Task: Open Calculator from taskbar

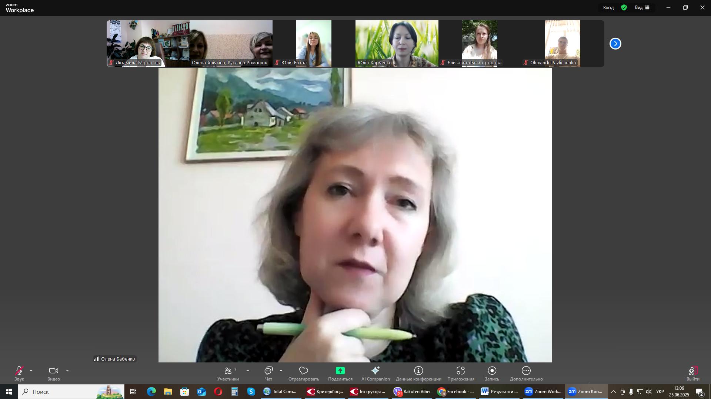Action: click(234, 392)
